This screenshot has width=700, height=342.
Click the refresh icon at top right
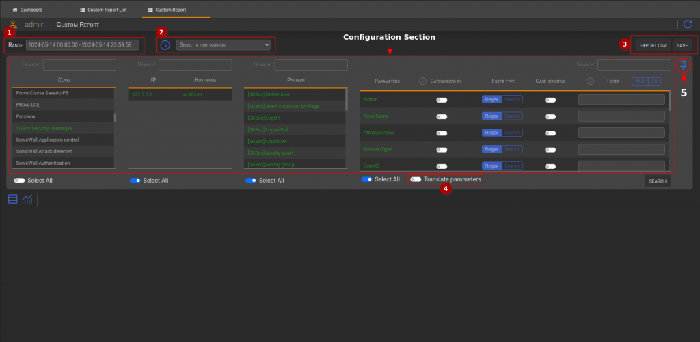tap(687, 24)
